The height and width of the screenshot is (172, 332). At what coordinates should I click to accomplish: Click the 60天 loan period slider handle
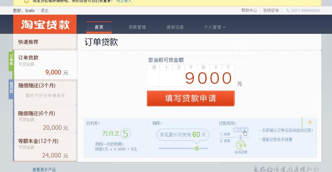point(197,148)
